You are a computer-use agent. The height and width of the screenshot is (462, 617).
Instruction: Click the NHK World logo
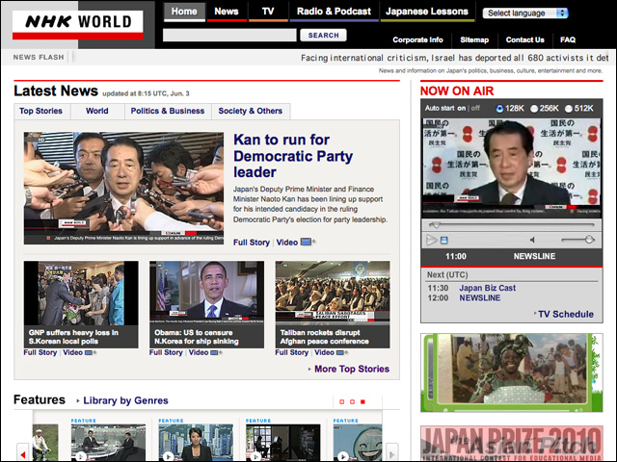pyautogui.click(x=77, y=25)
